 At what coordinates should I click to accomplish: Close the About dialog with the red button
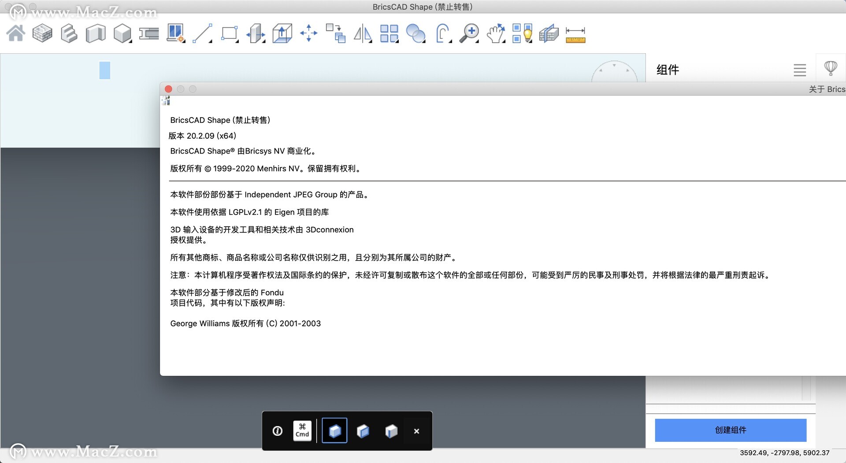click(x=168, y=89)
